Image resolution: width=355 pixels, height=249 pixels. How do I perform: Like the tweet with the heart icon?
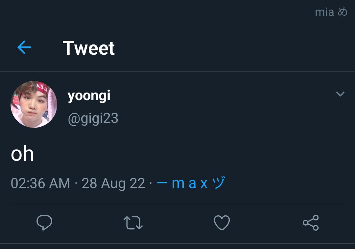coord(222,222)
